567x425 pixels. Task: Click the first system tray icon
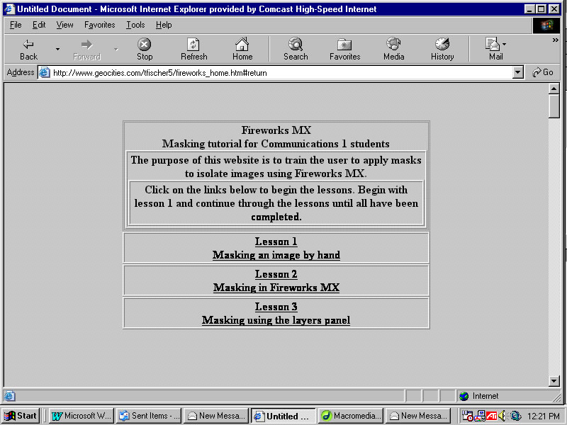click(468, 416)
